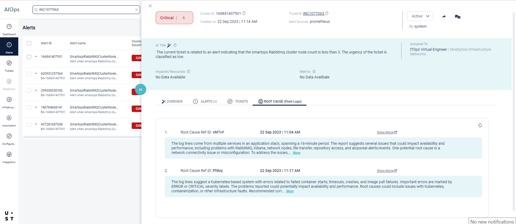The height and width of the screenshot is (224, 516).
Task: Copy the Cluster ID value
Action: click(244, 14)
